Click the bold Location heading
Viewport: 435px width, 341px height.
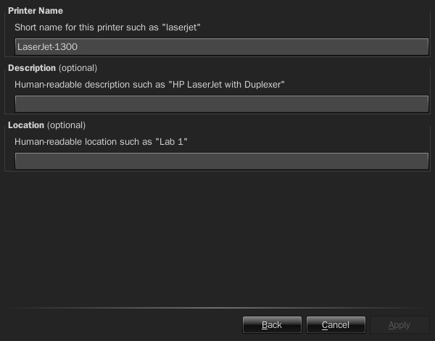[26, 125]
